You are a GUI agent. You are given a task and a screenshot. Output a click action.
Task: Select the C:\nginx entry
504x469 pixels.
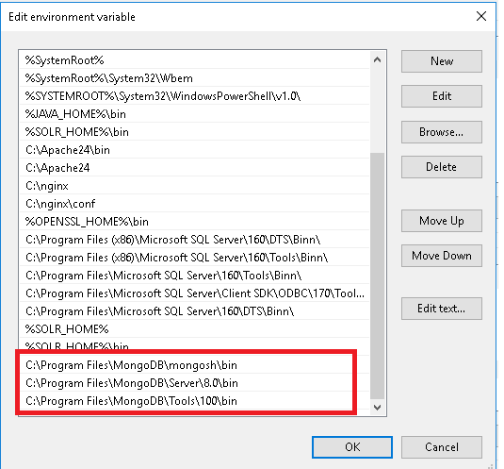pos(194,186)
